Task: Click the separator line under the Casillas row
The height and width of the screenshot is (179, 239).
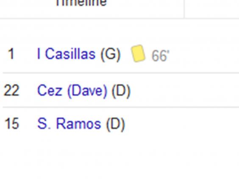Action: point(121,73)
